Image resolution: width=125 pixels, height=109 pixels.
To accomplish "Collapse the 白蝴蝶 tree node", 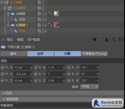I will pos(8,14).
